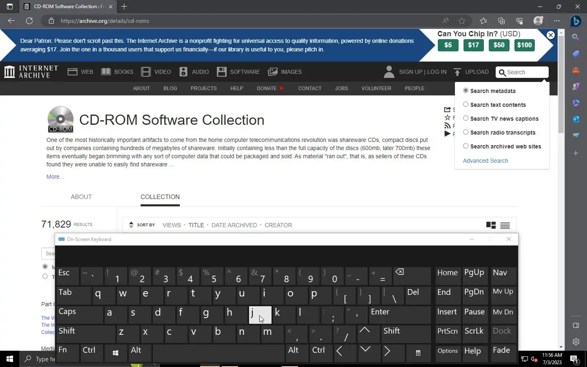The width and height of the screenshot is (587, 367).
Task: Add page to browser favorites
Action: coord(462,21)
